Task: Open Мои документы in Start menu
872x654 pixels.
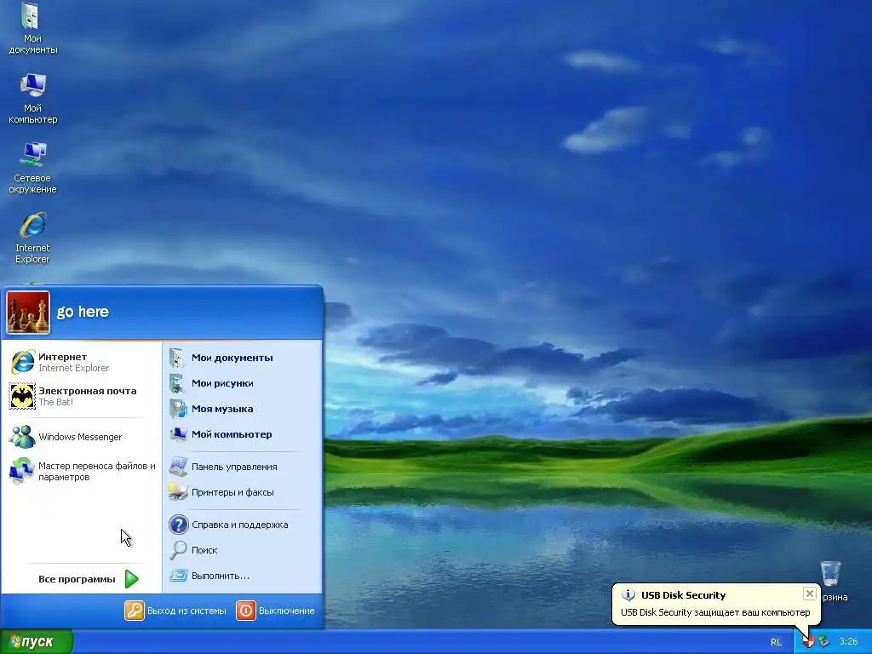Action: pos(243,358)
